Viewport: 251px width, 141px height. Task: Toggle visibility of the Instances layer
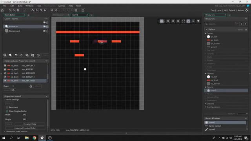(x=44, y=27)
